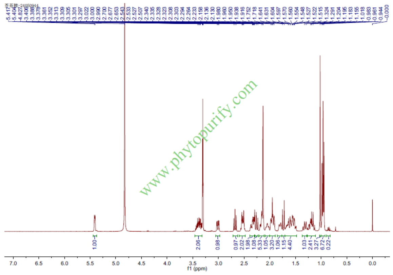Select the 2.06 integration value label
Screen dimensions: 393x275
click(x=198, y=244)
